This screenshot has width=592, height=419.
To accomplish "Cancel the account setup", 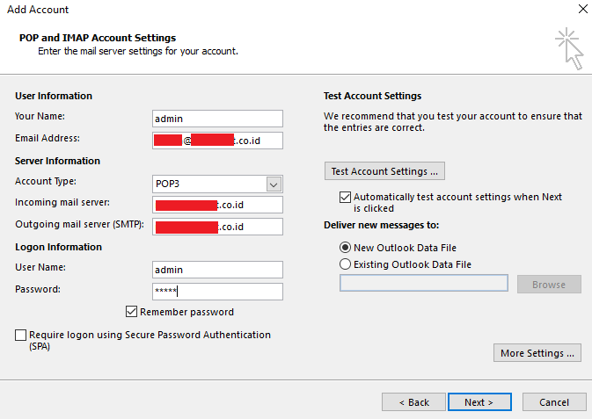I will (554, 401).
